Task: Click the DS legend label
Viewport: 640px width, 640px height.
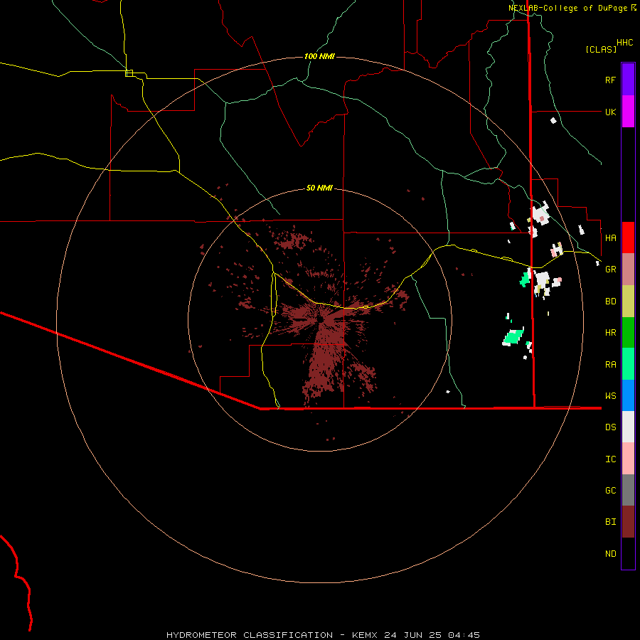Action: point(610,427)
